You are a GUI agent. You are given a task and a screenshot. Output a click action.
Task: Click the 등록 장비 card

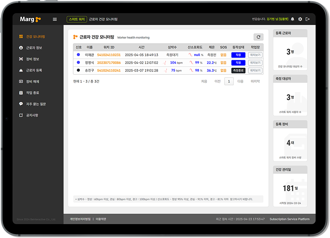point(290,141)
